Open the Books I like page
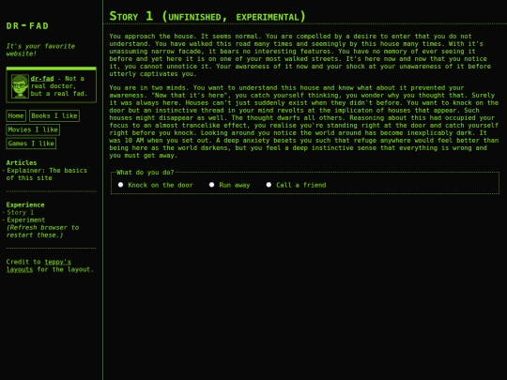Viewport: 507px width, 380px height. (54, 115)
